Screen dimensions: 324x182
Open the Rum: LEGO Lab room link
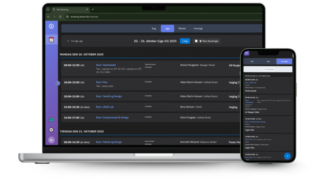pos(105,107)
